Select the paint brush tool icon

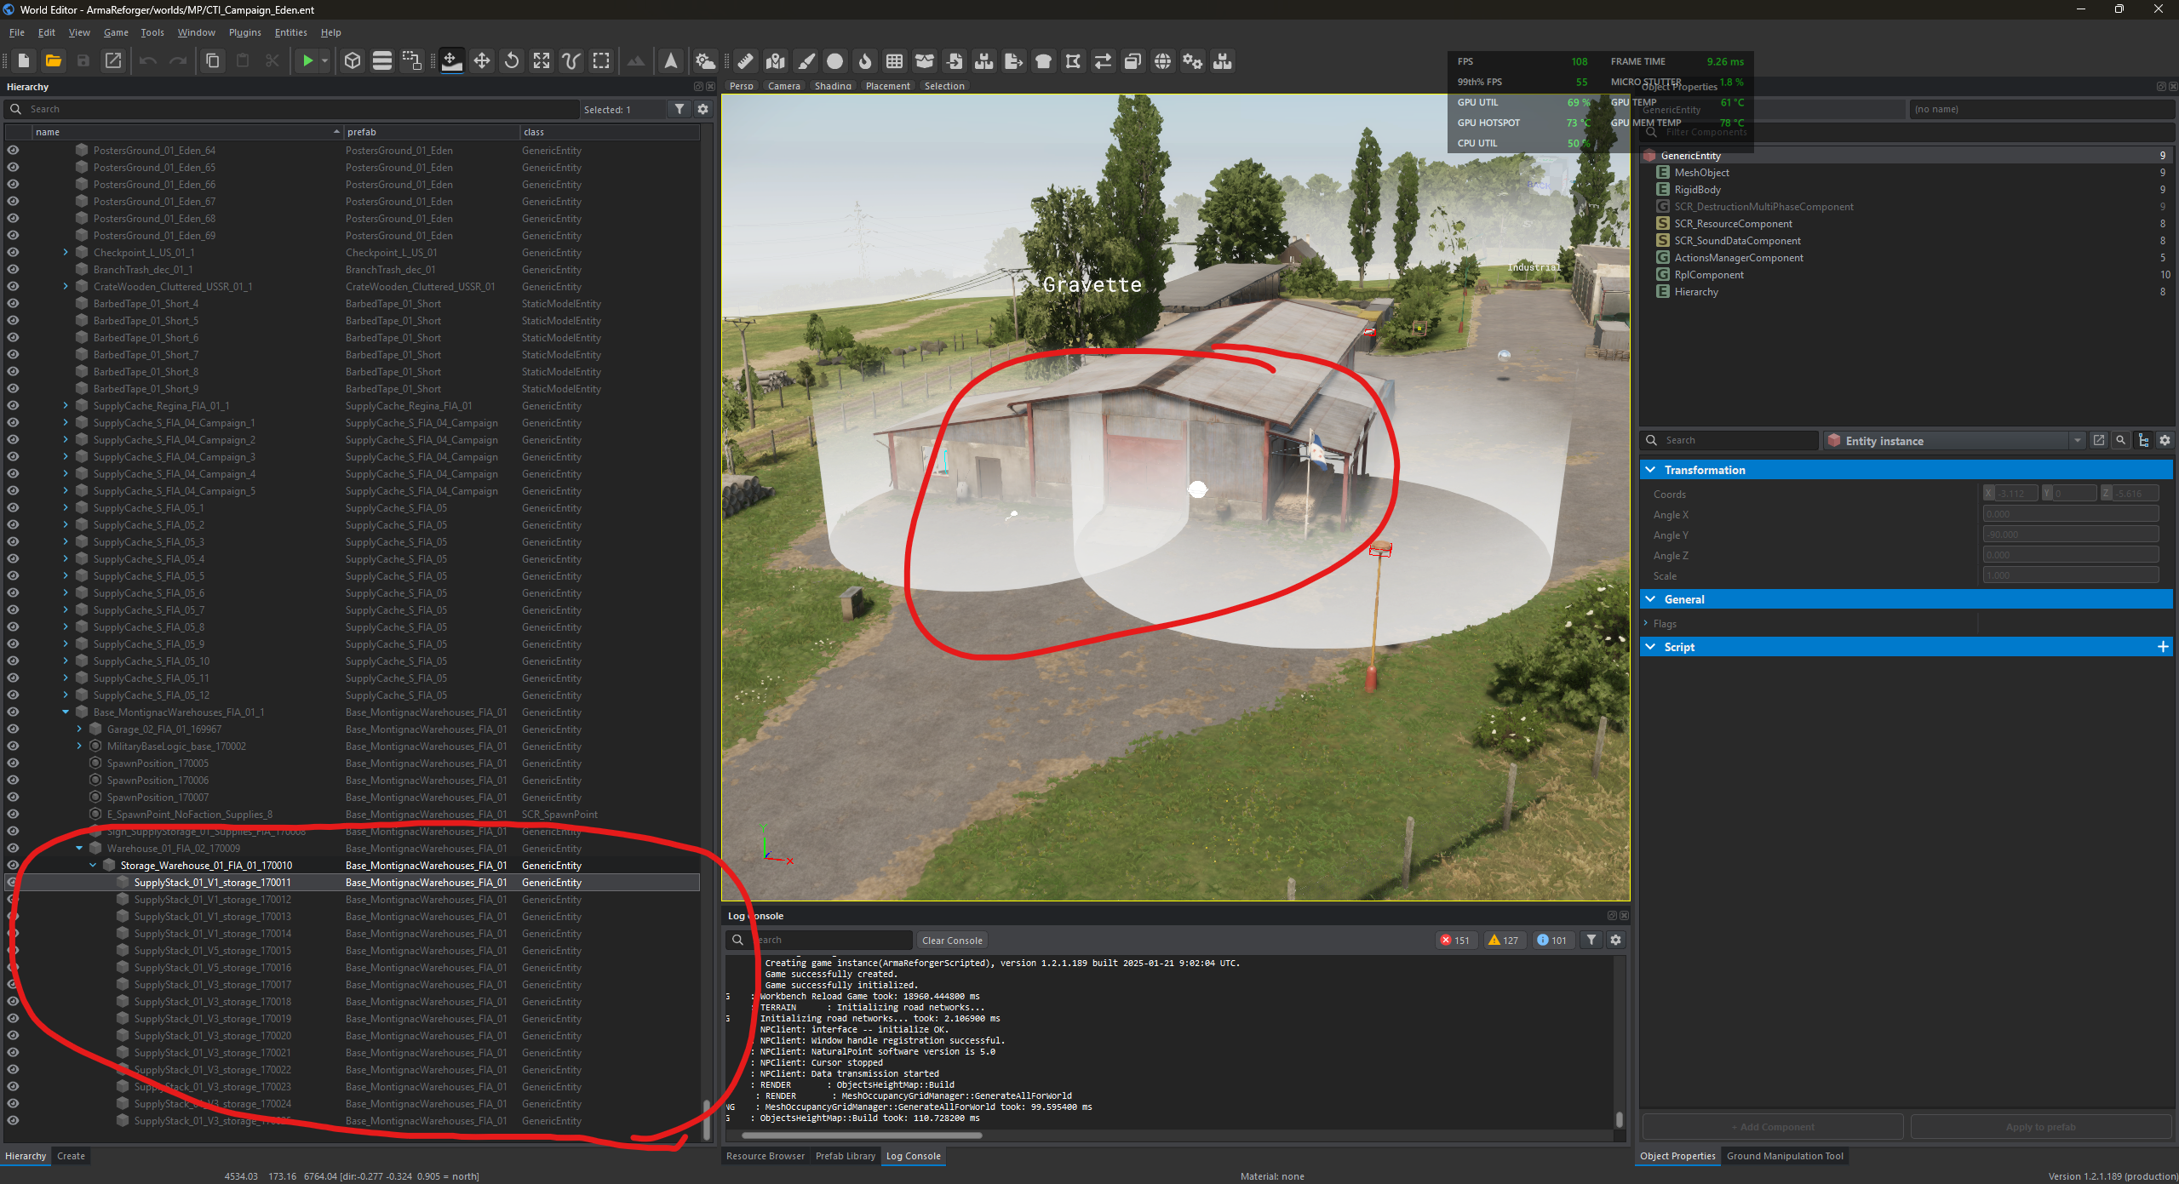pos(806,60)
